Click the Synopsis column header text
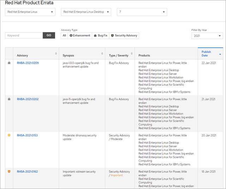The height and width of the screenshot is (189, 226). (x=68, y=56)
